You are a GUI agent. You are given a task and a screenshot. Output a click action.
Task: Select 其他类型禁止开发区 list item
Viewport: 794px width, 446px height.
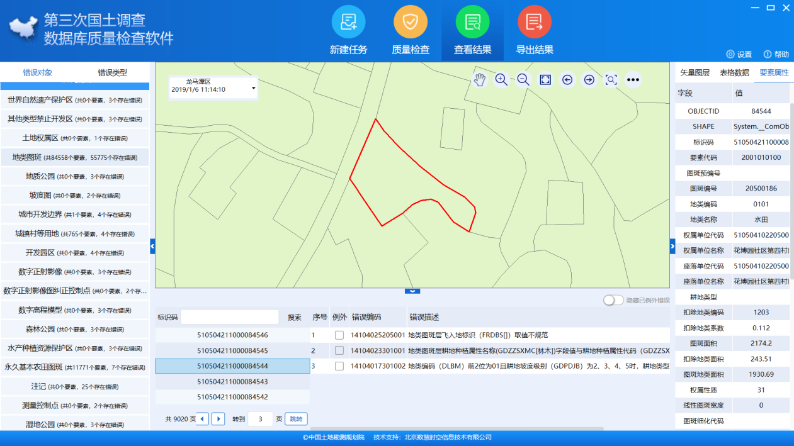74,119
